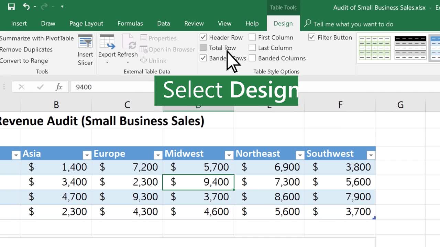
Task: Select the Asia cell with value 1,400
Action: click(56, 167)
